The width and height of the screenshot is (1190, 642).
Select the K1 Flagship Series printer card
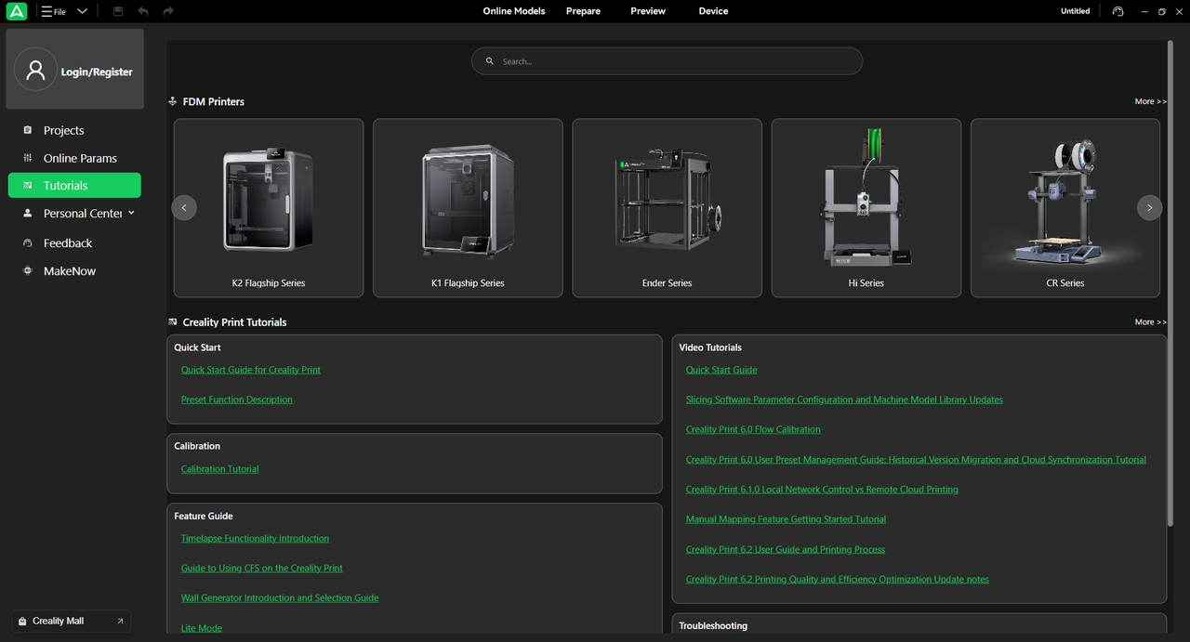tap(468, 207)
